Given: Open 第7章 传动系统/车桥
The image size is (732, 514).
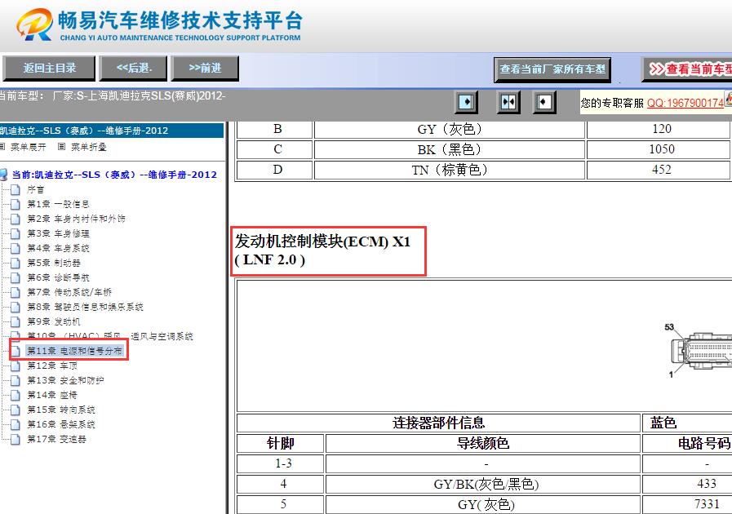Looking at the screenshot, I should coord(69,292).
